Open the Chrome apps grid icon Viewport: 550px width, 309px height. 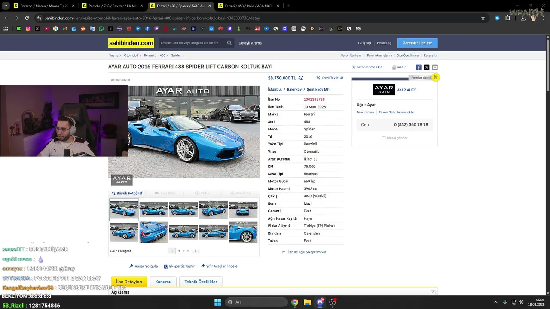pos(6,29)
